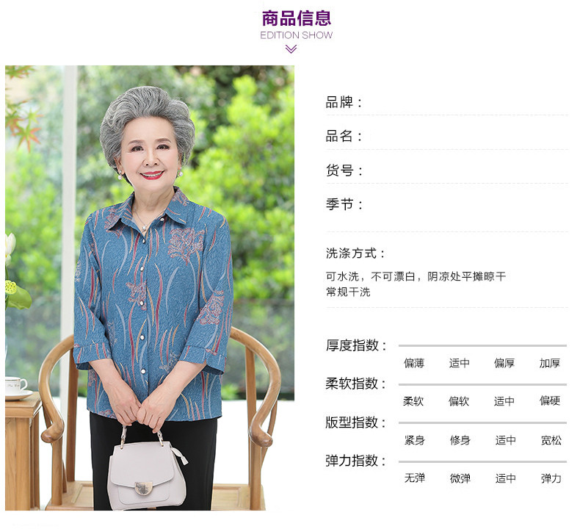Choose 微弹 on the elasticity scale
This screenshot has height=529, width=580.
(x=460, y=478)
